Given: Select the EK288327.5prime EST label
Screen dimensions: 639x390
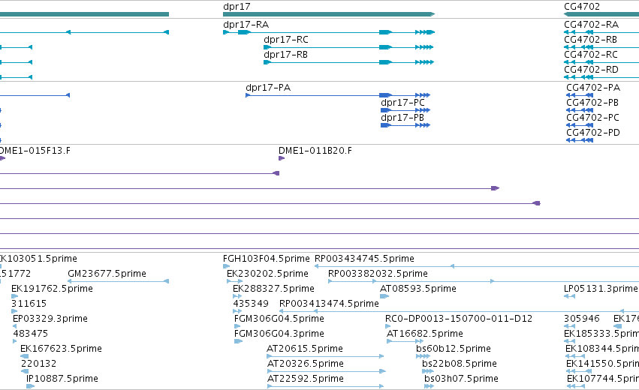Looking at the screenshot, I should [273, 289].
